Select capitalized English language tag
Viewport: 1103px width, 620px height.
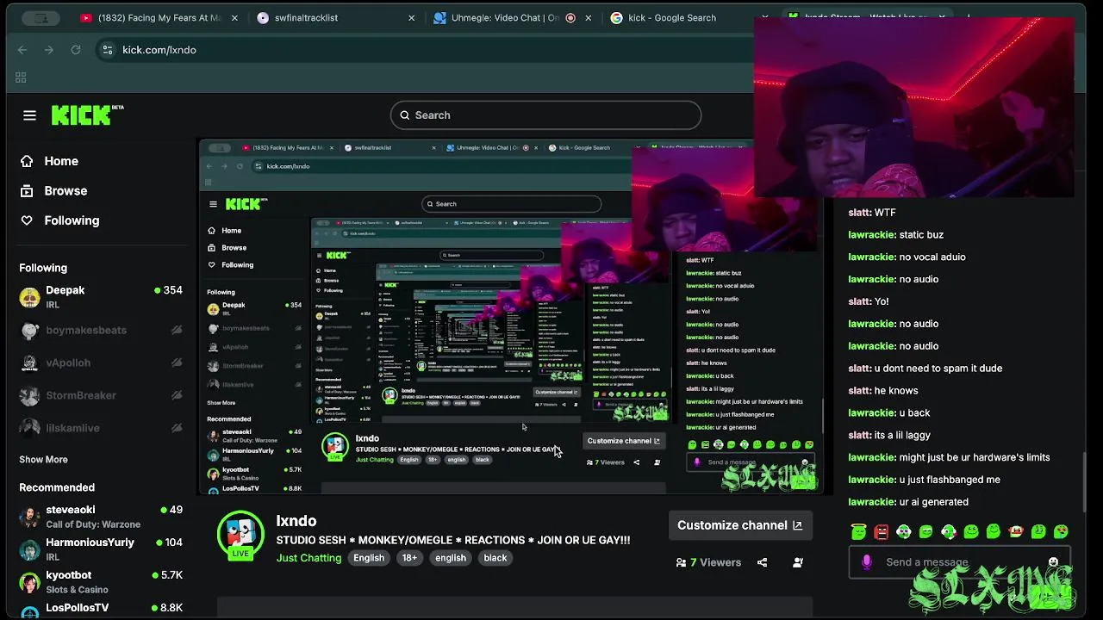[x=369, y=558]
